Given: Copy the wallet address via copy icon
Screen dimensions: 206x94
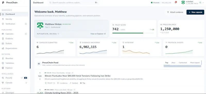Looking at the screenshot, I should pyautogui.click(x=58, y=34).
